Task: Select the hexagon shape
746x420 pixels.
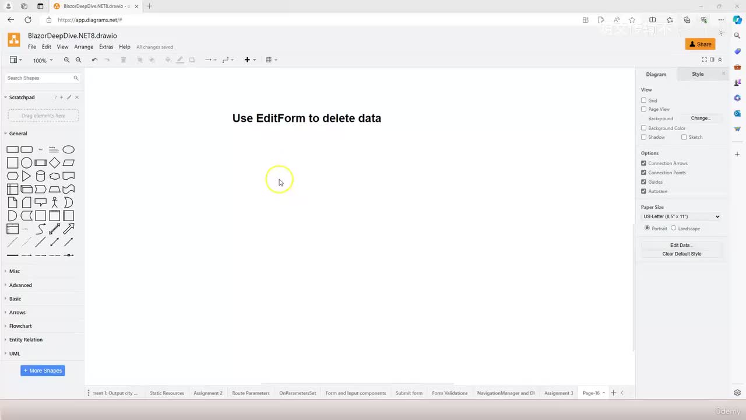Action: coord(12,176)
